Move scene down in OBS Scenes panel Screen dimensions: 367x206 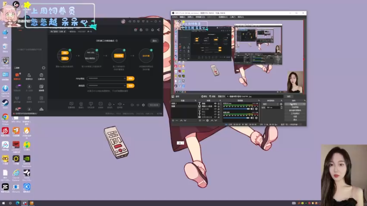[x=185, y=120]
